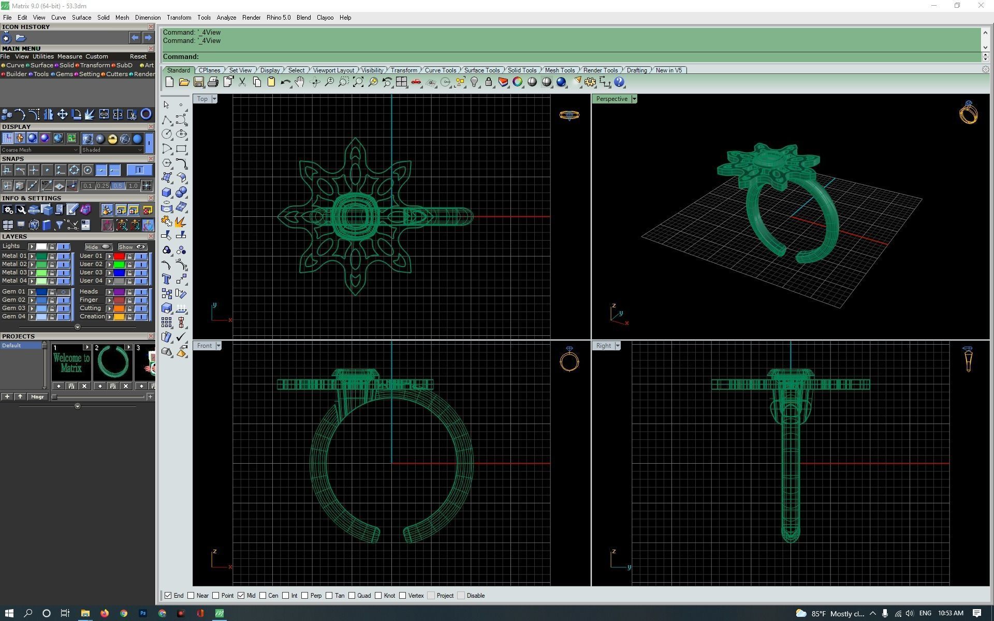Select the Polyline tool in left sidebar
This screenshot has width=994, height=621.
point(167,120)
